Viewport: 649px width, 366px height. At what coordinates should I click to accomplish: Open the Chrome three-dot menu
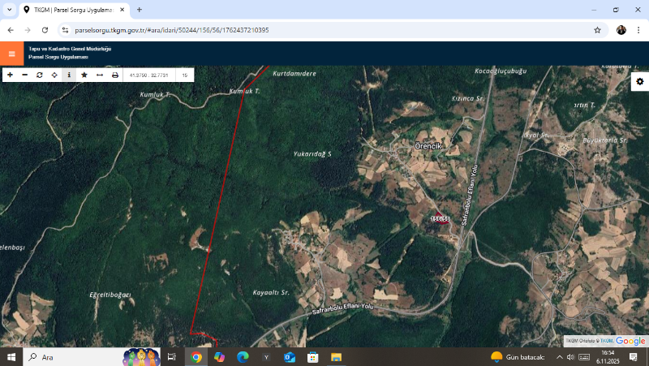(x=638, y=30)
